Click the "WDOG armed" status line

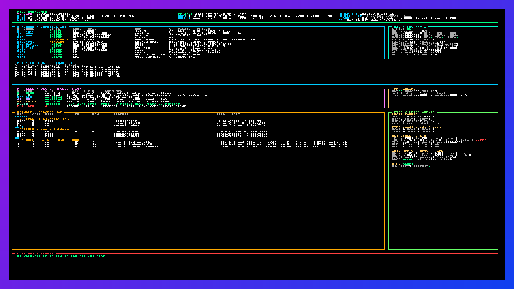pyautogui.click(x=422, y=159)
